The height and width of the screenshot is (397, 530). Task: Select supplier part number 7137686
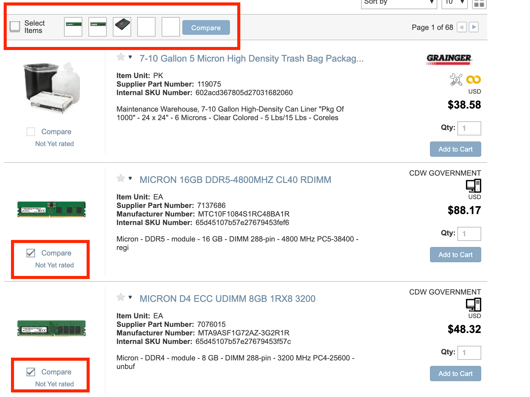tap(211, 206)
